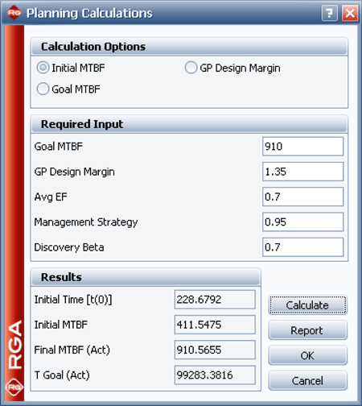362x406 pixels.
Task: Click the Calculate button
Action: 307,305
